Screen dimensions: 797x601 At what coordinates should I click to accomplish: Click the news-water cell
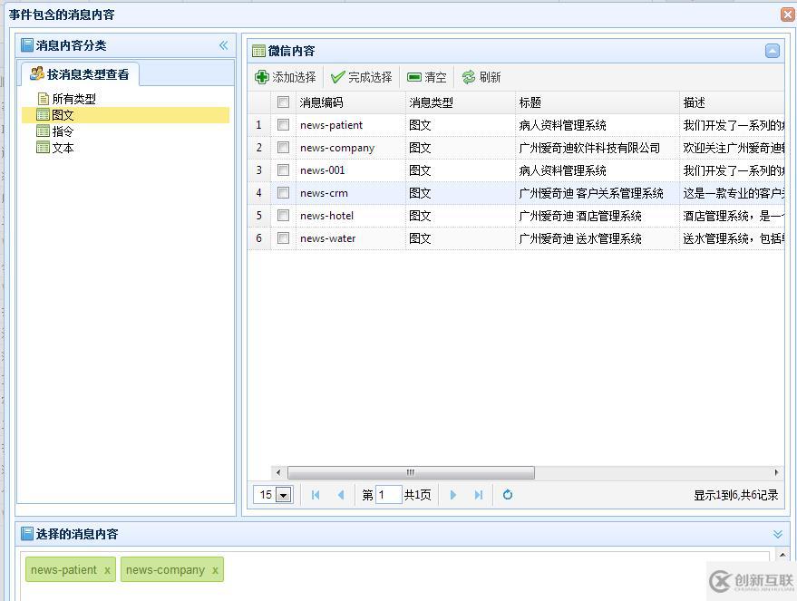351,238
